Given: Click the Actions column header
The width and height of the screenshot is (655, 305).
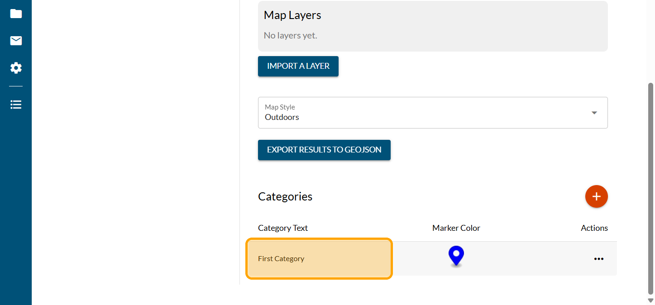Looking at the screenshot, I should 594,228.
